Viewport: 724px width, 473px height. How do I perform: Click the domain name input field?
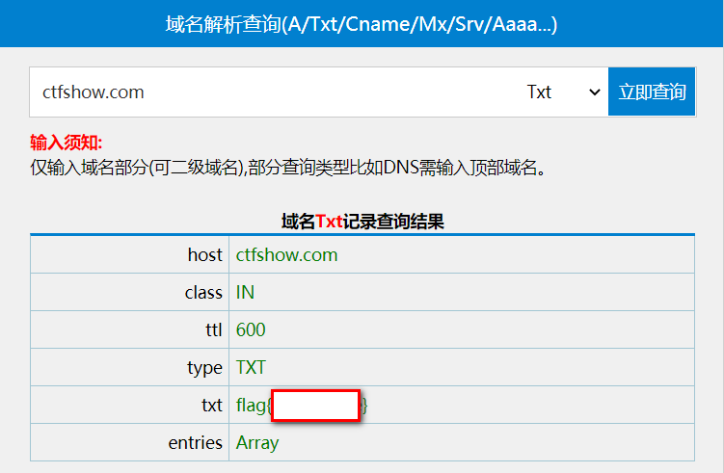(x=270, y=92)
